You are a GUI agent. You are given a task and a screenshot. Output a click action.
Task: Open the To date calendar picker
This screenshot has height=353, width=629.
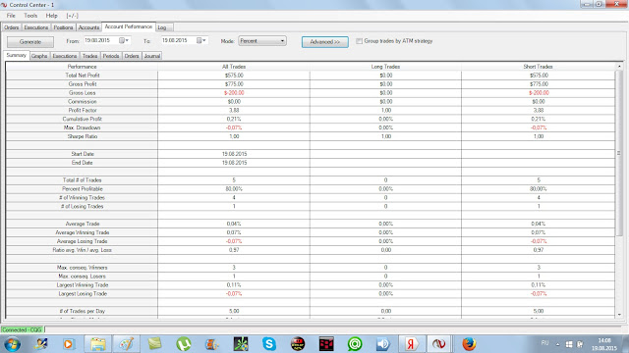[x=200, y=40]
